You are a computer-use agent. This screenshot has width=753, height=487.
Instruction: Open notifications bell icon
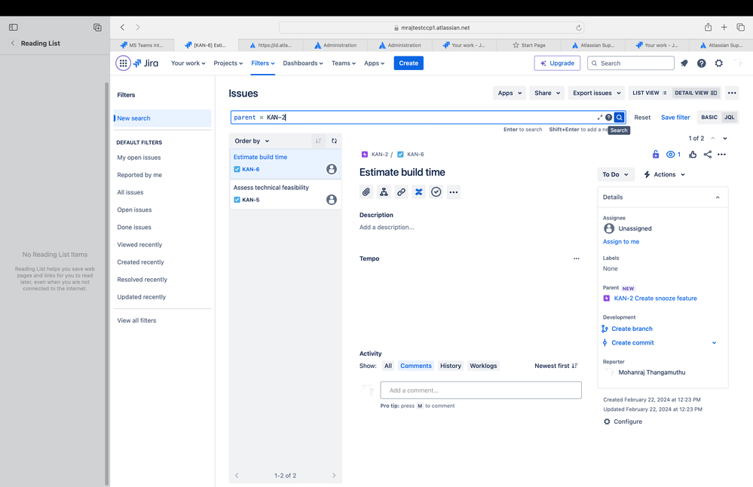(684, 63)
